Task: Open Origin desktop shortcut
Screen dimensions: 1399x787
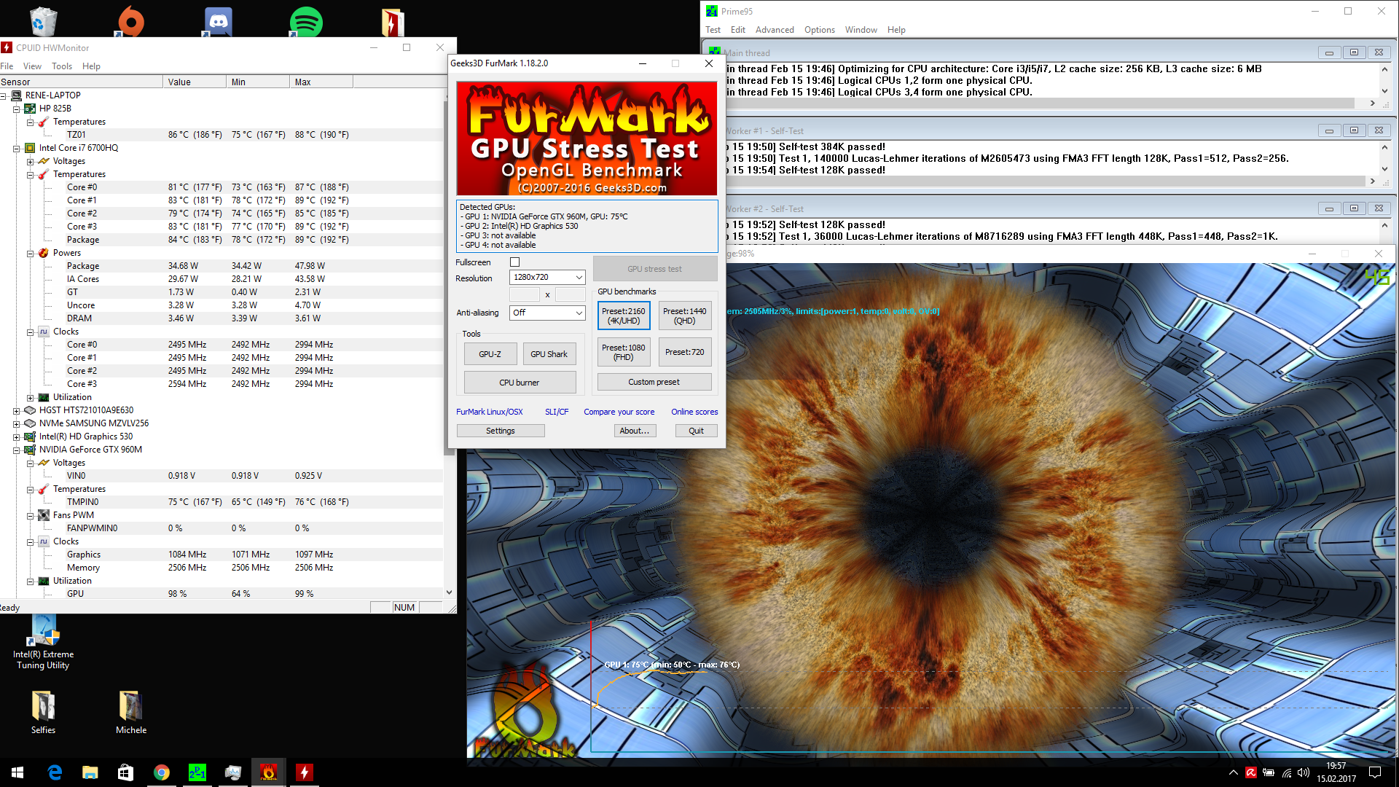Action: coord(130,20)
